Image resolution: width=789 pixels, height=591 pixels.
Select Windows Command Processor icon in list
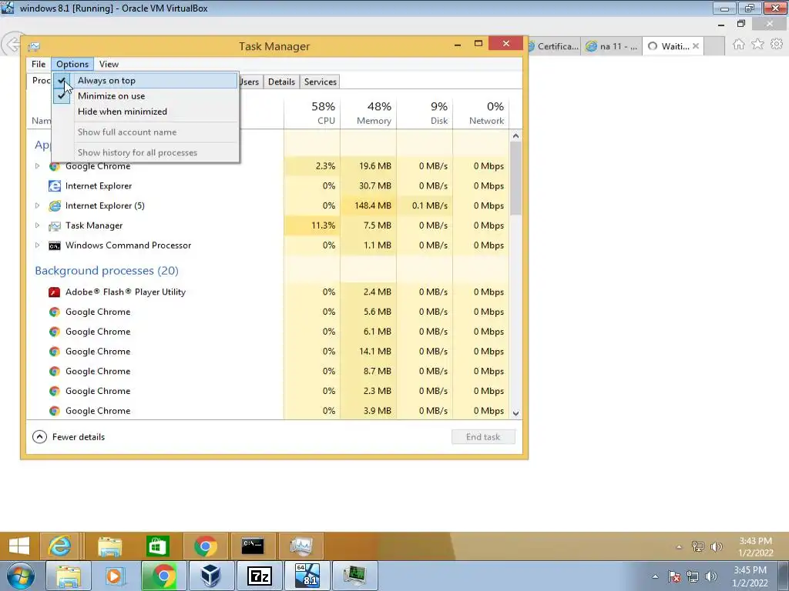[55, 245]
